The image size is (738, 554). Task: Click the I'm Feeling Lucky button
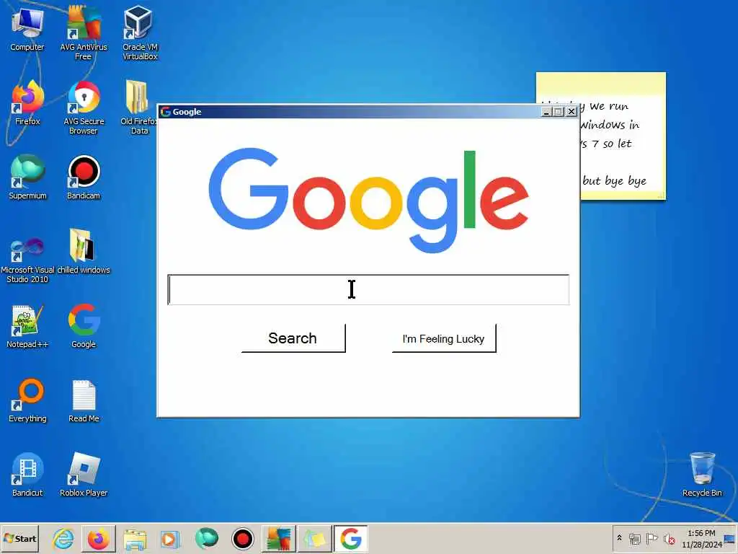pos(444,338)
